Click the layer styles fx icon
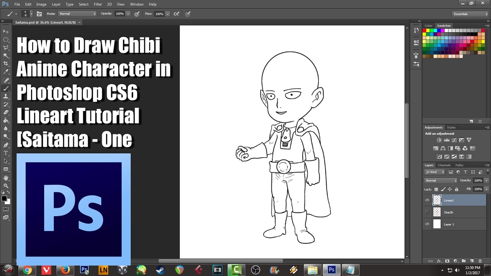The width and height of the screenshot is (491, 276). pyautogui.click(x=439, y=261)
